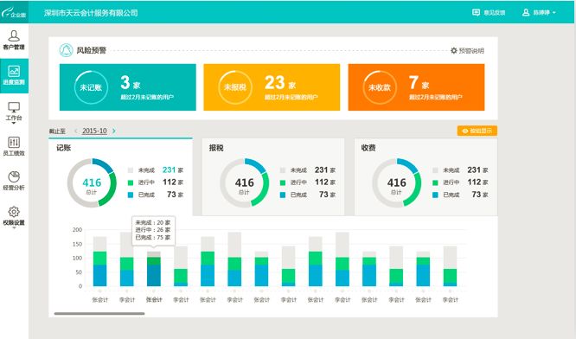The image size is (576, 339).
Task: Go to previous month before 2015-10
Action: (76, 131)
